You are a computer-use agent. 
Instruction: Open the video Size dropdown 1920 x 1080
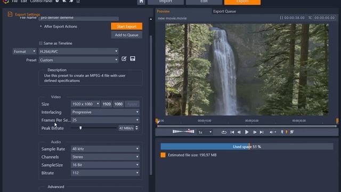coord(85,104)
